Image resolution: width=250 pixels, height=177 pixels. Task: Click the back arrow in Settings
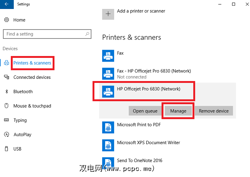click(x=7, y=4)
